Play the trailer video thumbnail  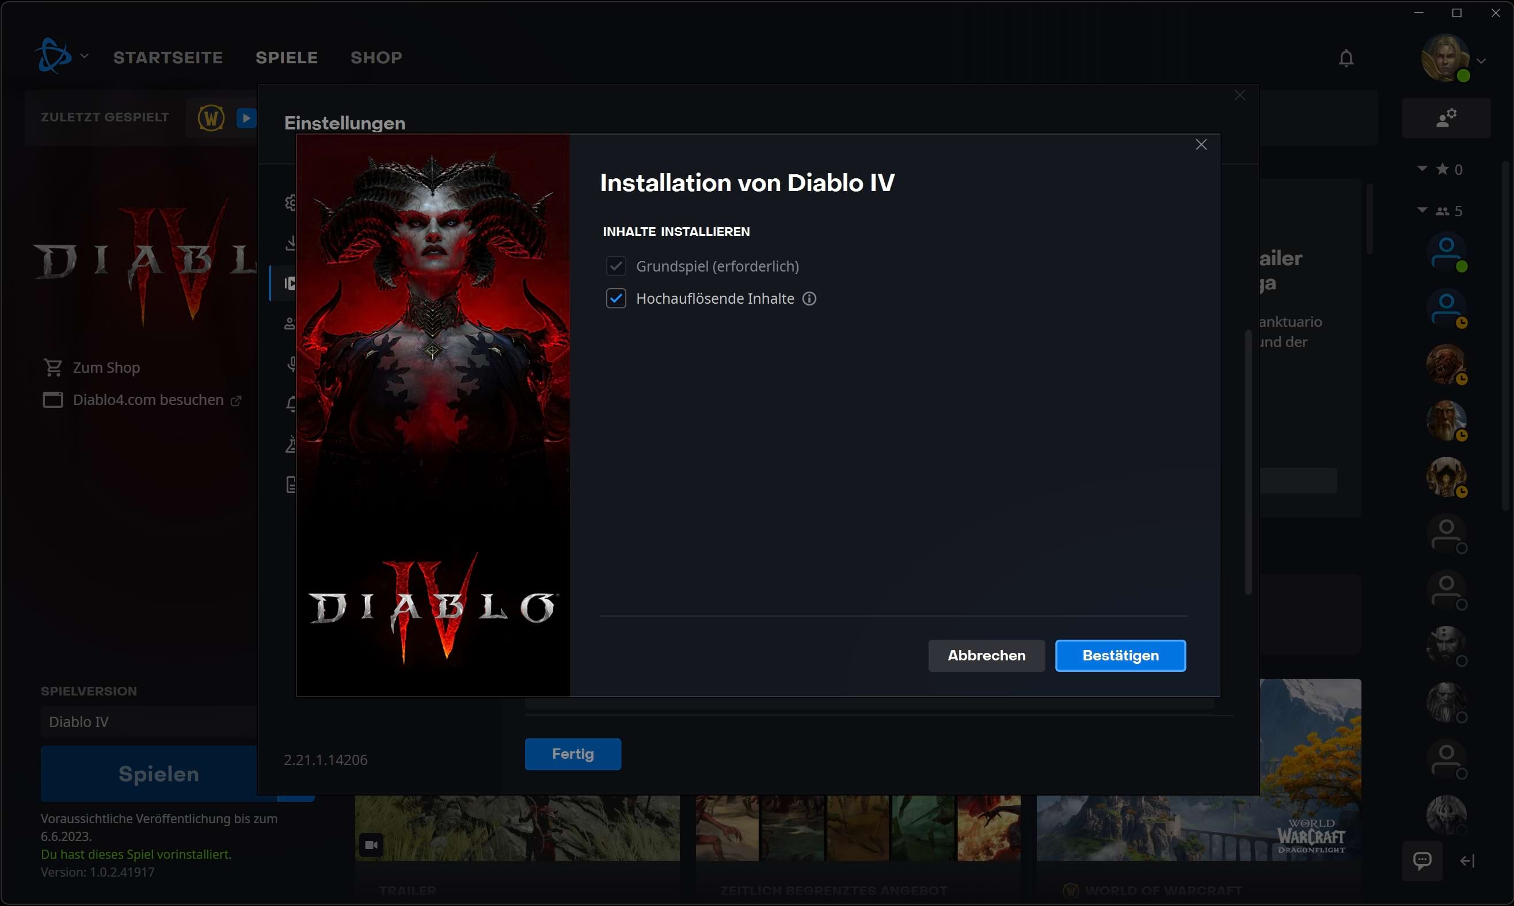[x=517, y=828]
